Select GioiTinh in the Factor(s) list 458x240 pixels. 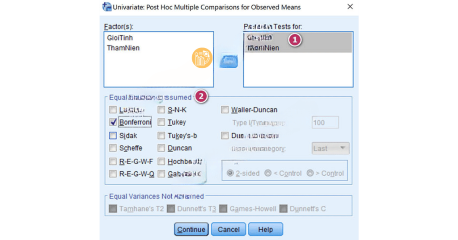click(120, 38)
